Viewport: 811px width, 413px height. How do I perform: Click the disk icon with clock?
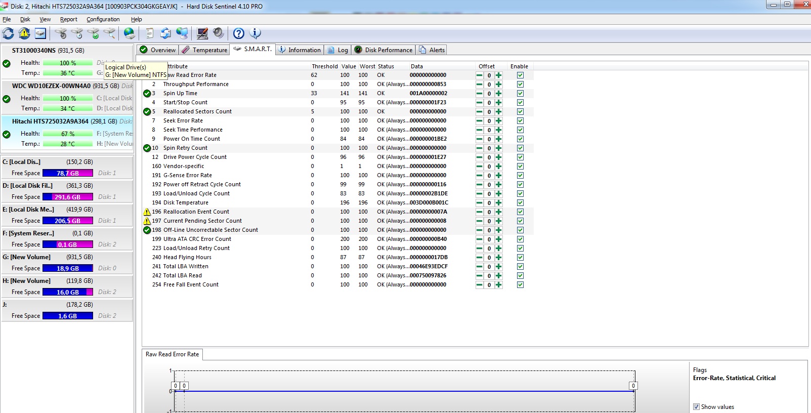tap(77, 33)
